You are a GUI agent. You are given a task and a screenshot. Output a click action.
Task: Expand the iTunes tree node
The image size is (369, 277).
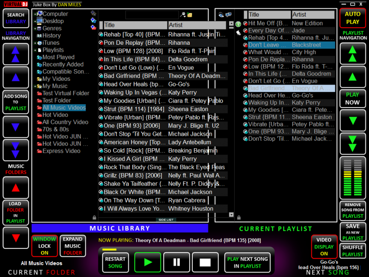point(35,43)
